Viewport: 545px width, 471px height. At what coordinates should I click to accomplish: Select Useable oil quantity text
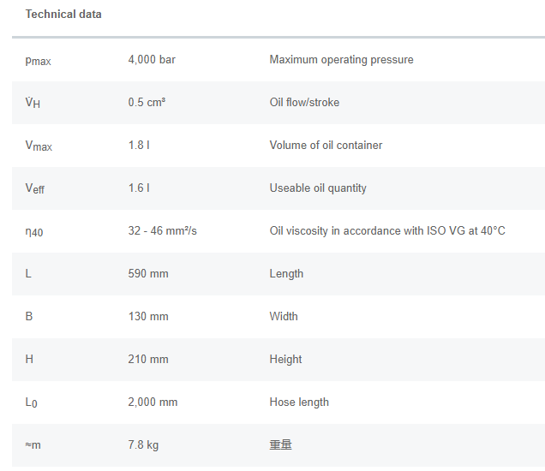318,188
